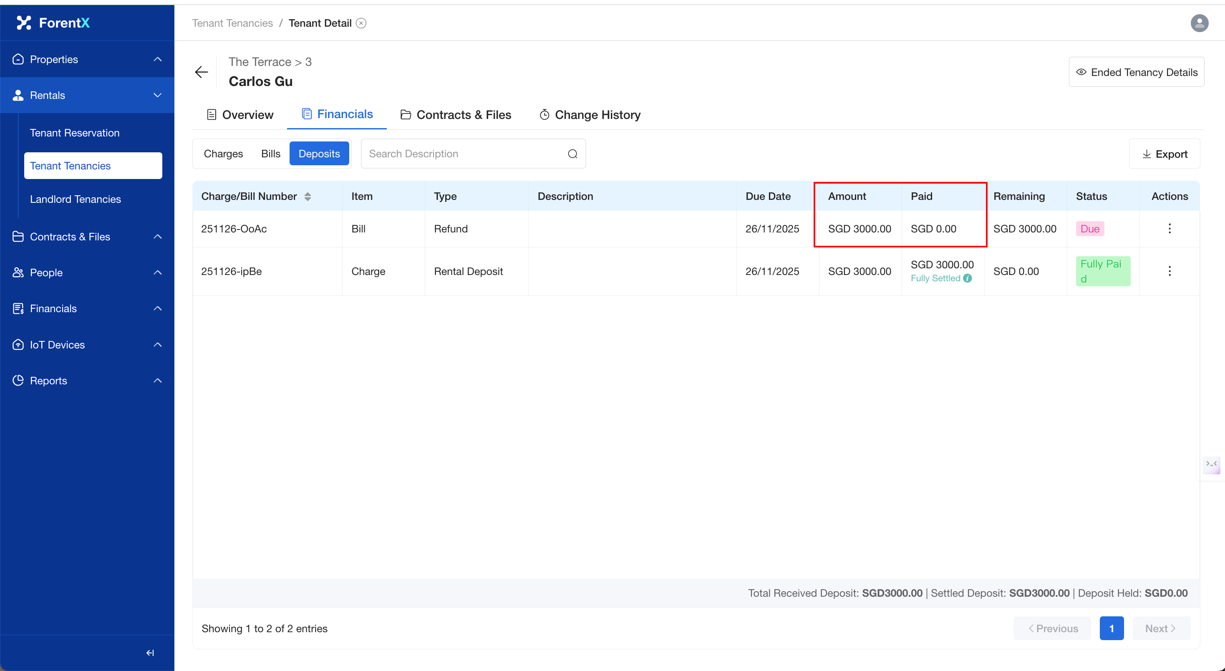Switch to the Overview tab
The image size is (1225, 671).
(x=240, y=115)
